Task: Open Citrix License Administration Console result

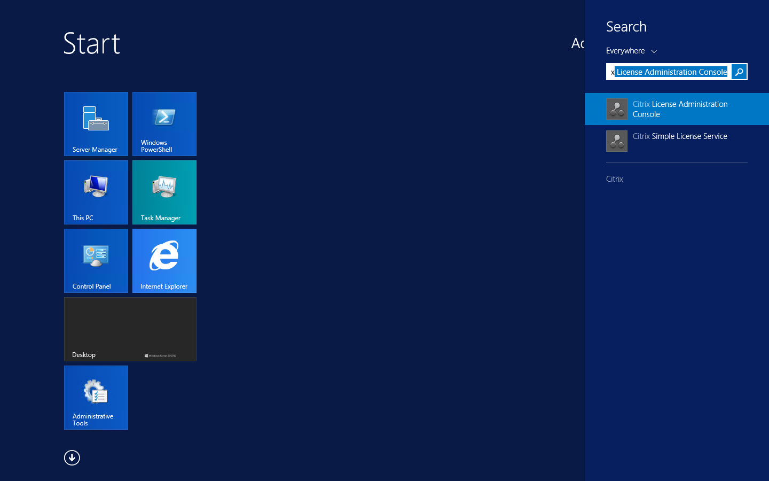Action: tap(677, 109)
